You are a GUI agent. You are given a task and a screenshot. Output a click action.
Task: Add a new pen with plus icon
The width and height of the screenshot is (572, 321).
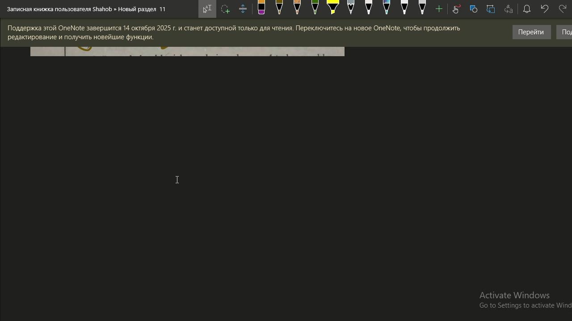[439, 9]
